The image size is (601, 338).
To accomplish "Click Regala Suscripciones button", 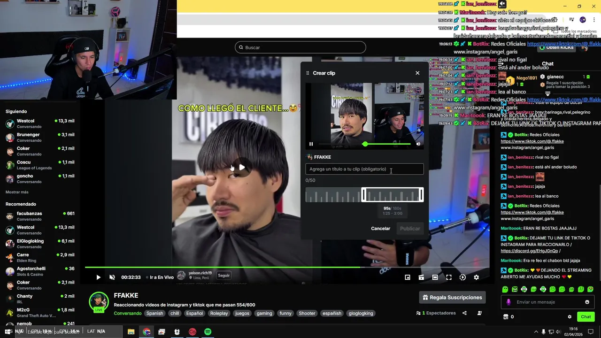I will click(452, 298).
